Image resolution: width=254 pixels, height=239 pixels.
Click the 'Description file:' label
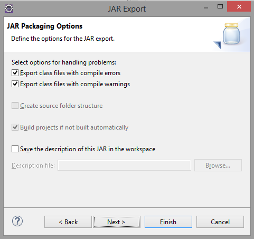pos(33,166)
